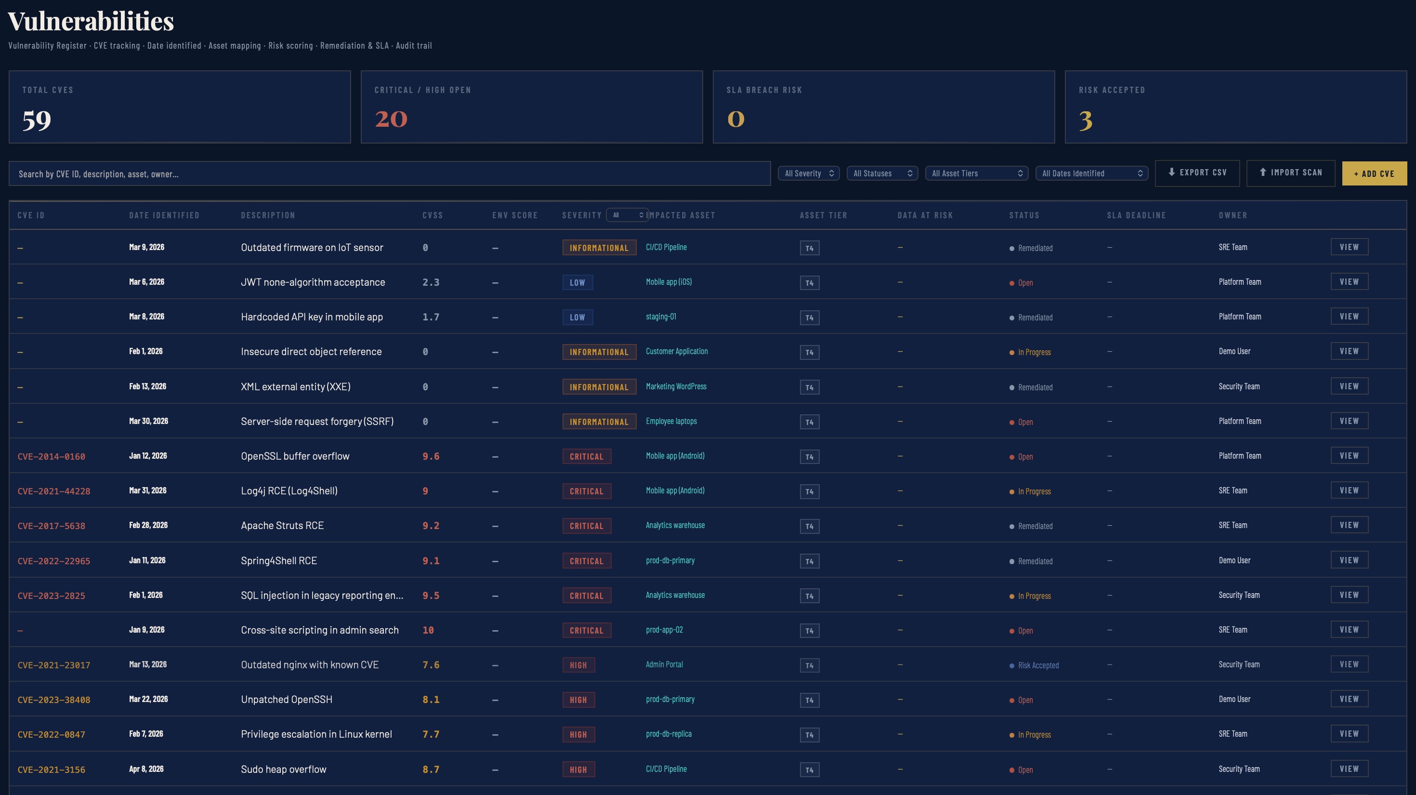Add a new CVE entry
Viewport: 1416px width, 795px height.
[x=1374, y=174]
